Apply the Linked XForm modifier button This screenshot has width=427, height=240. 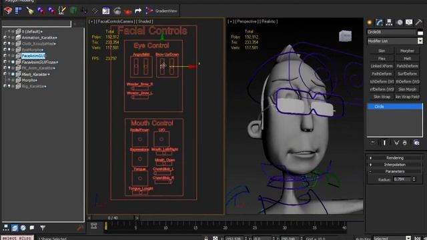pyautogui.click(x=382, y=66)
